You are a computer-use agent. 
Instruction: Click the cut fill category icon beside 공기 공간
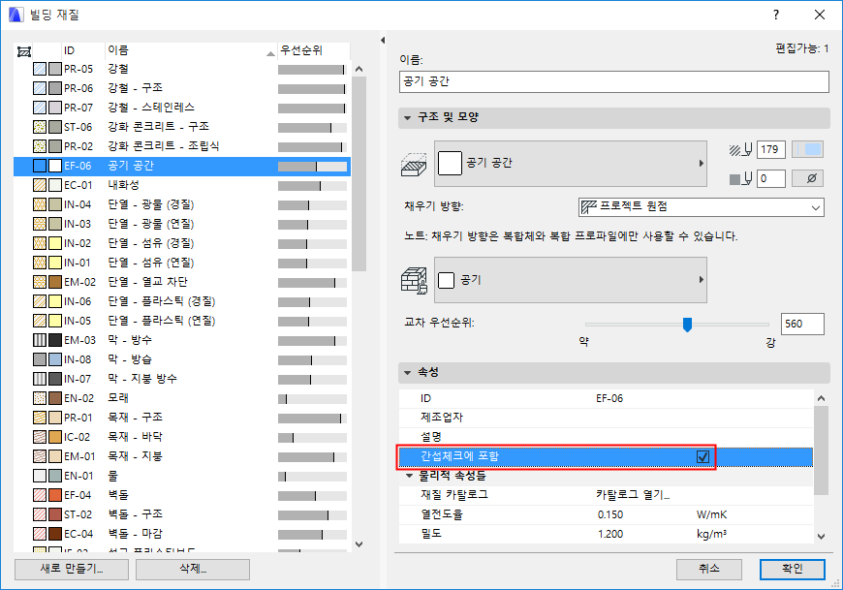pyautogui.click(x=414, y=165)
